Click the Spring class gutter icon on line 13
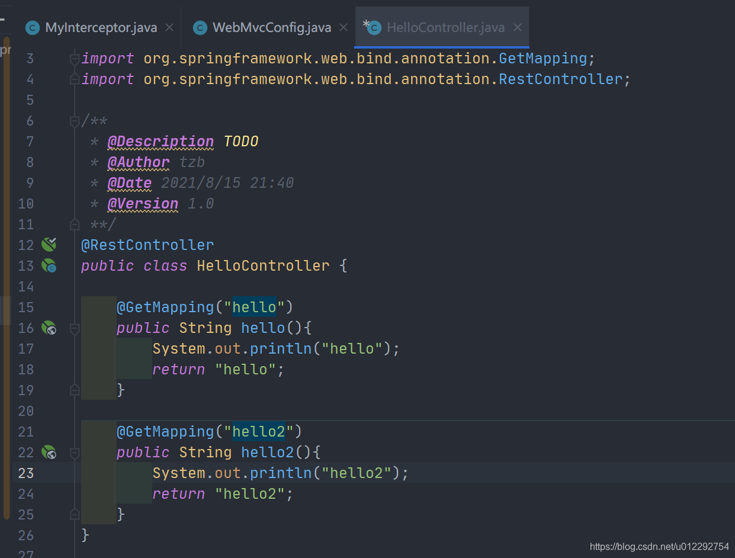This screenshot has width=735, height=558. [x=49, y=265]
